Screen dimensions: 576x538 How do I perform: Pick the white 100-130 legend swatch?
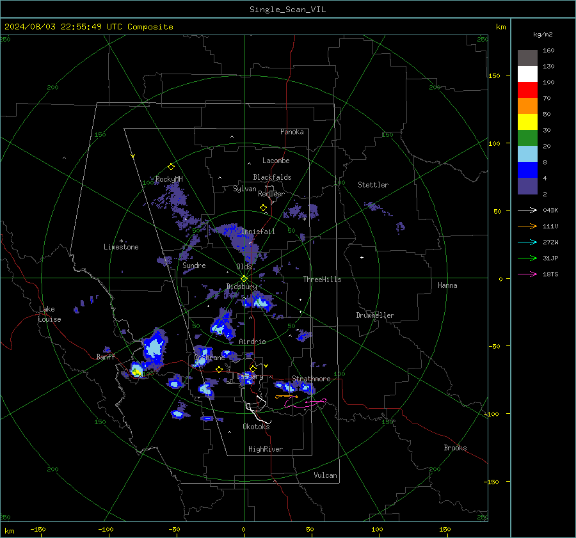[527, 74]
